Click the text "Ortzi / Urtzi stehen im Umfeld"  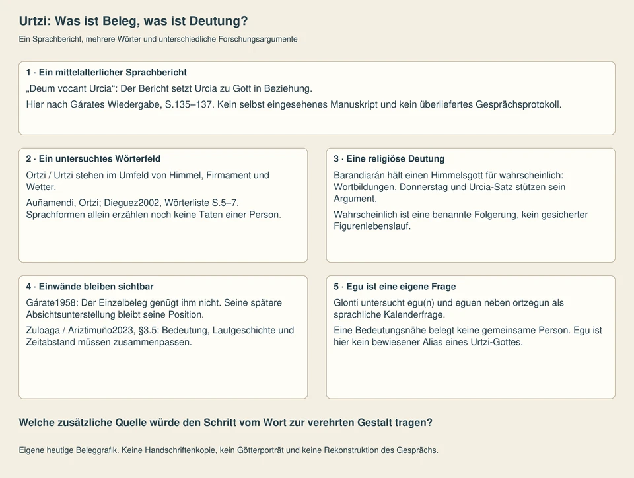[147, 181]
